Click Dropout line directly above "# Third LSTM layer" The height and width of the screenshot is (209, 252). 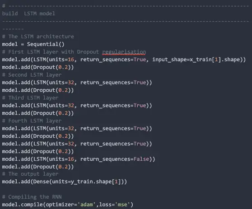coord(38,90)
